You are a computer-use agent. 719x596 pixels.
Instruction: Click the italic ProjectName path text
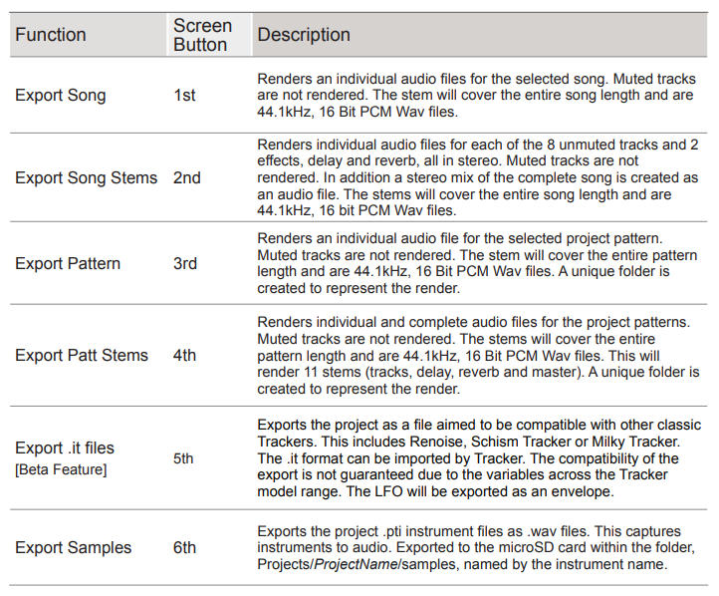[357, 564]
